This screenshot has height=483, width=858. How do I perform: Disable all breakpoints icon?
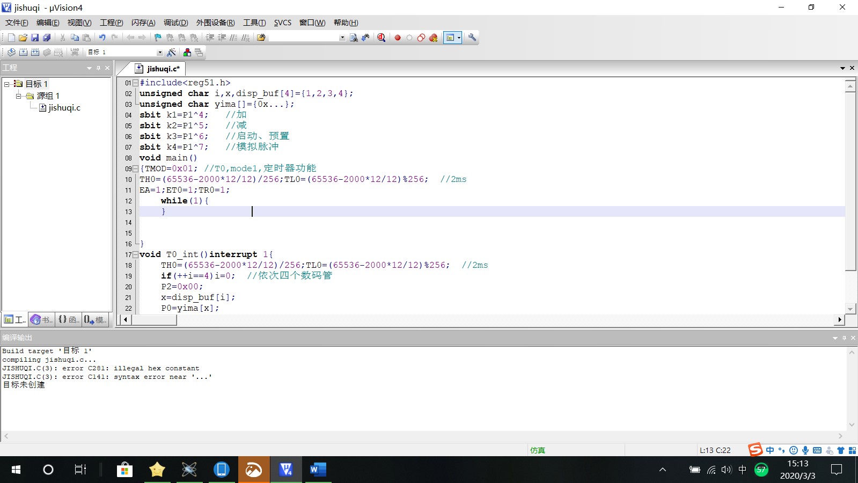421,38
